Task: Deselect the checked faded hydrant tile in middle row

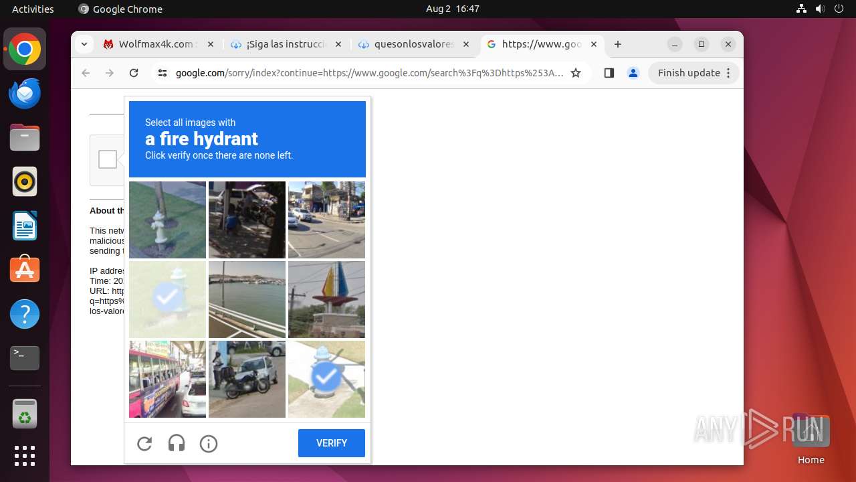Action: [167, 299]
